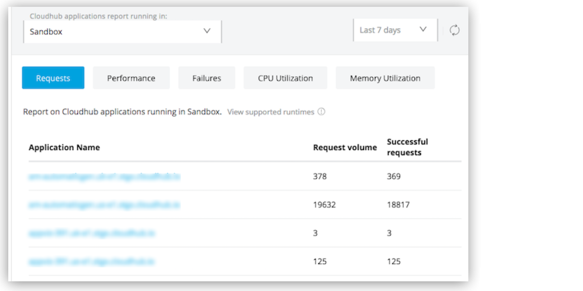Select the chevron on the Sandbox selector
The image size is (583, 291).
[x=207, y=31]
